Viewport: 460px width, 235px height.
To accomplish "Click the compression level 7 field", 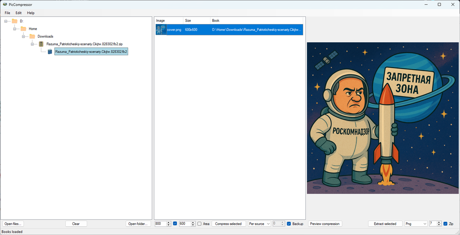I will 433,224.
